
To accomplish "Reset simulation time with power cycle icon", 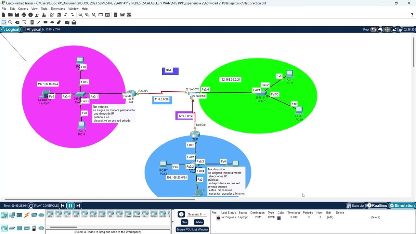I will [31, 205].
